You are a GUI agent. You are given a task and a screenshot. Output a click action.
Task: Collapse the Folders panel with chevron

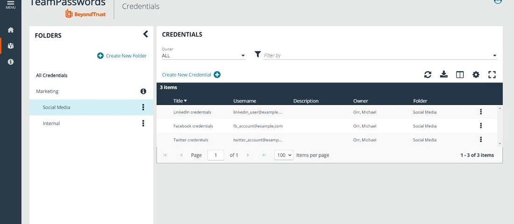click(x=145, y=34)
